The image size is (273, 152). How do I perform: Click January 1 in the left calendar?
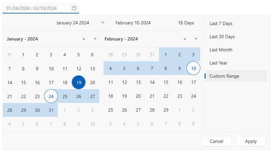[23, 55]
